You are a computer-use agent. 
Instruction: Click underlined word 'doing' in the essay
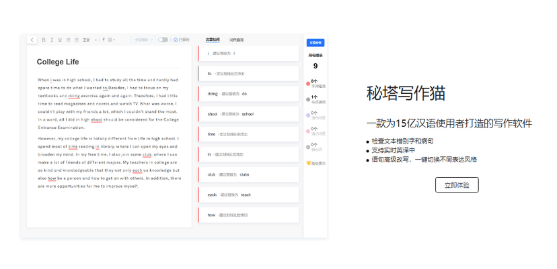point(74,96)
